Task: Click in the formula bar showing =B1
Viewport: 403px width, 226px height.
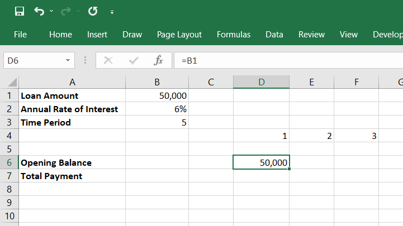Action: coord(279,60)
